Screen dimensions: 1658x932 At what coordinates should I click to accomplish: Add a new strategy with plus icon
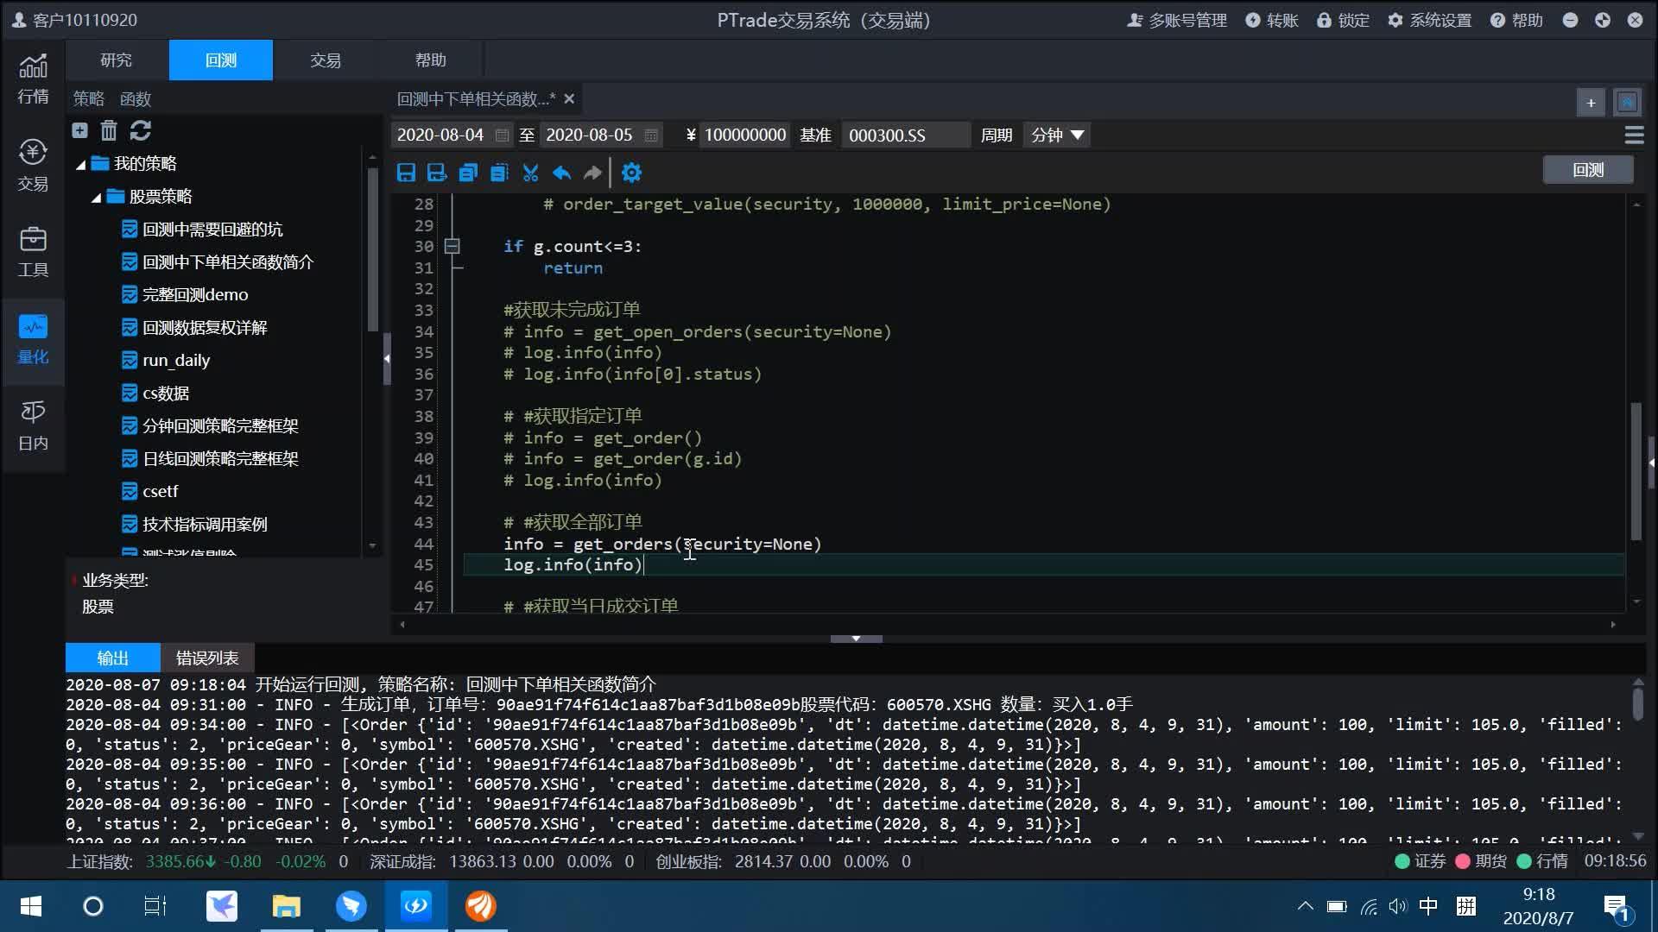click(79, 130)
